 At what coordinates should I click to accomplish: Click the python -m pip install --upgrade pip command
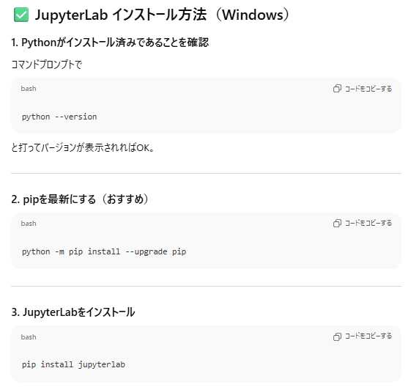point(104,251)
